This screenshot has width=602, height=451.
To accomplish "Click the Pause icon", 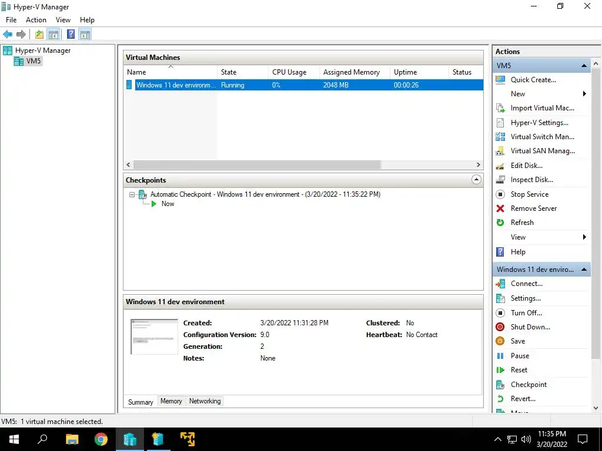I will coord(500,356).
